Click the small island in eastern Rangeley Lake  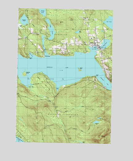pyautogui.click(x=80, y=70)
